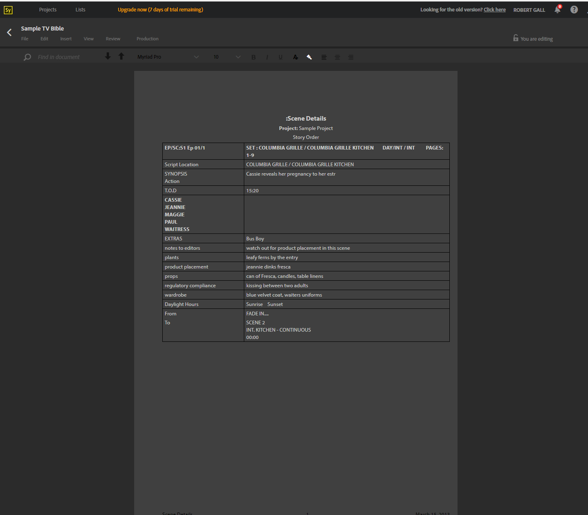Open the font size dropdown
This screenshot has width=588, height=515.
point(225,57)
